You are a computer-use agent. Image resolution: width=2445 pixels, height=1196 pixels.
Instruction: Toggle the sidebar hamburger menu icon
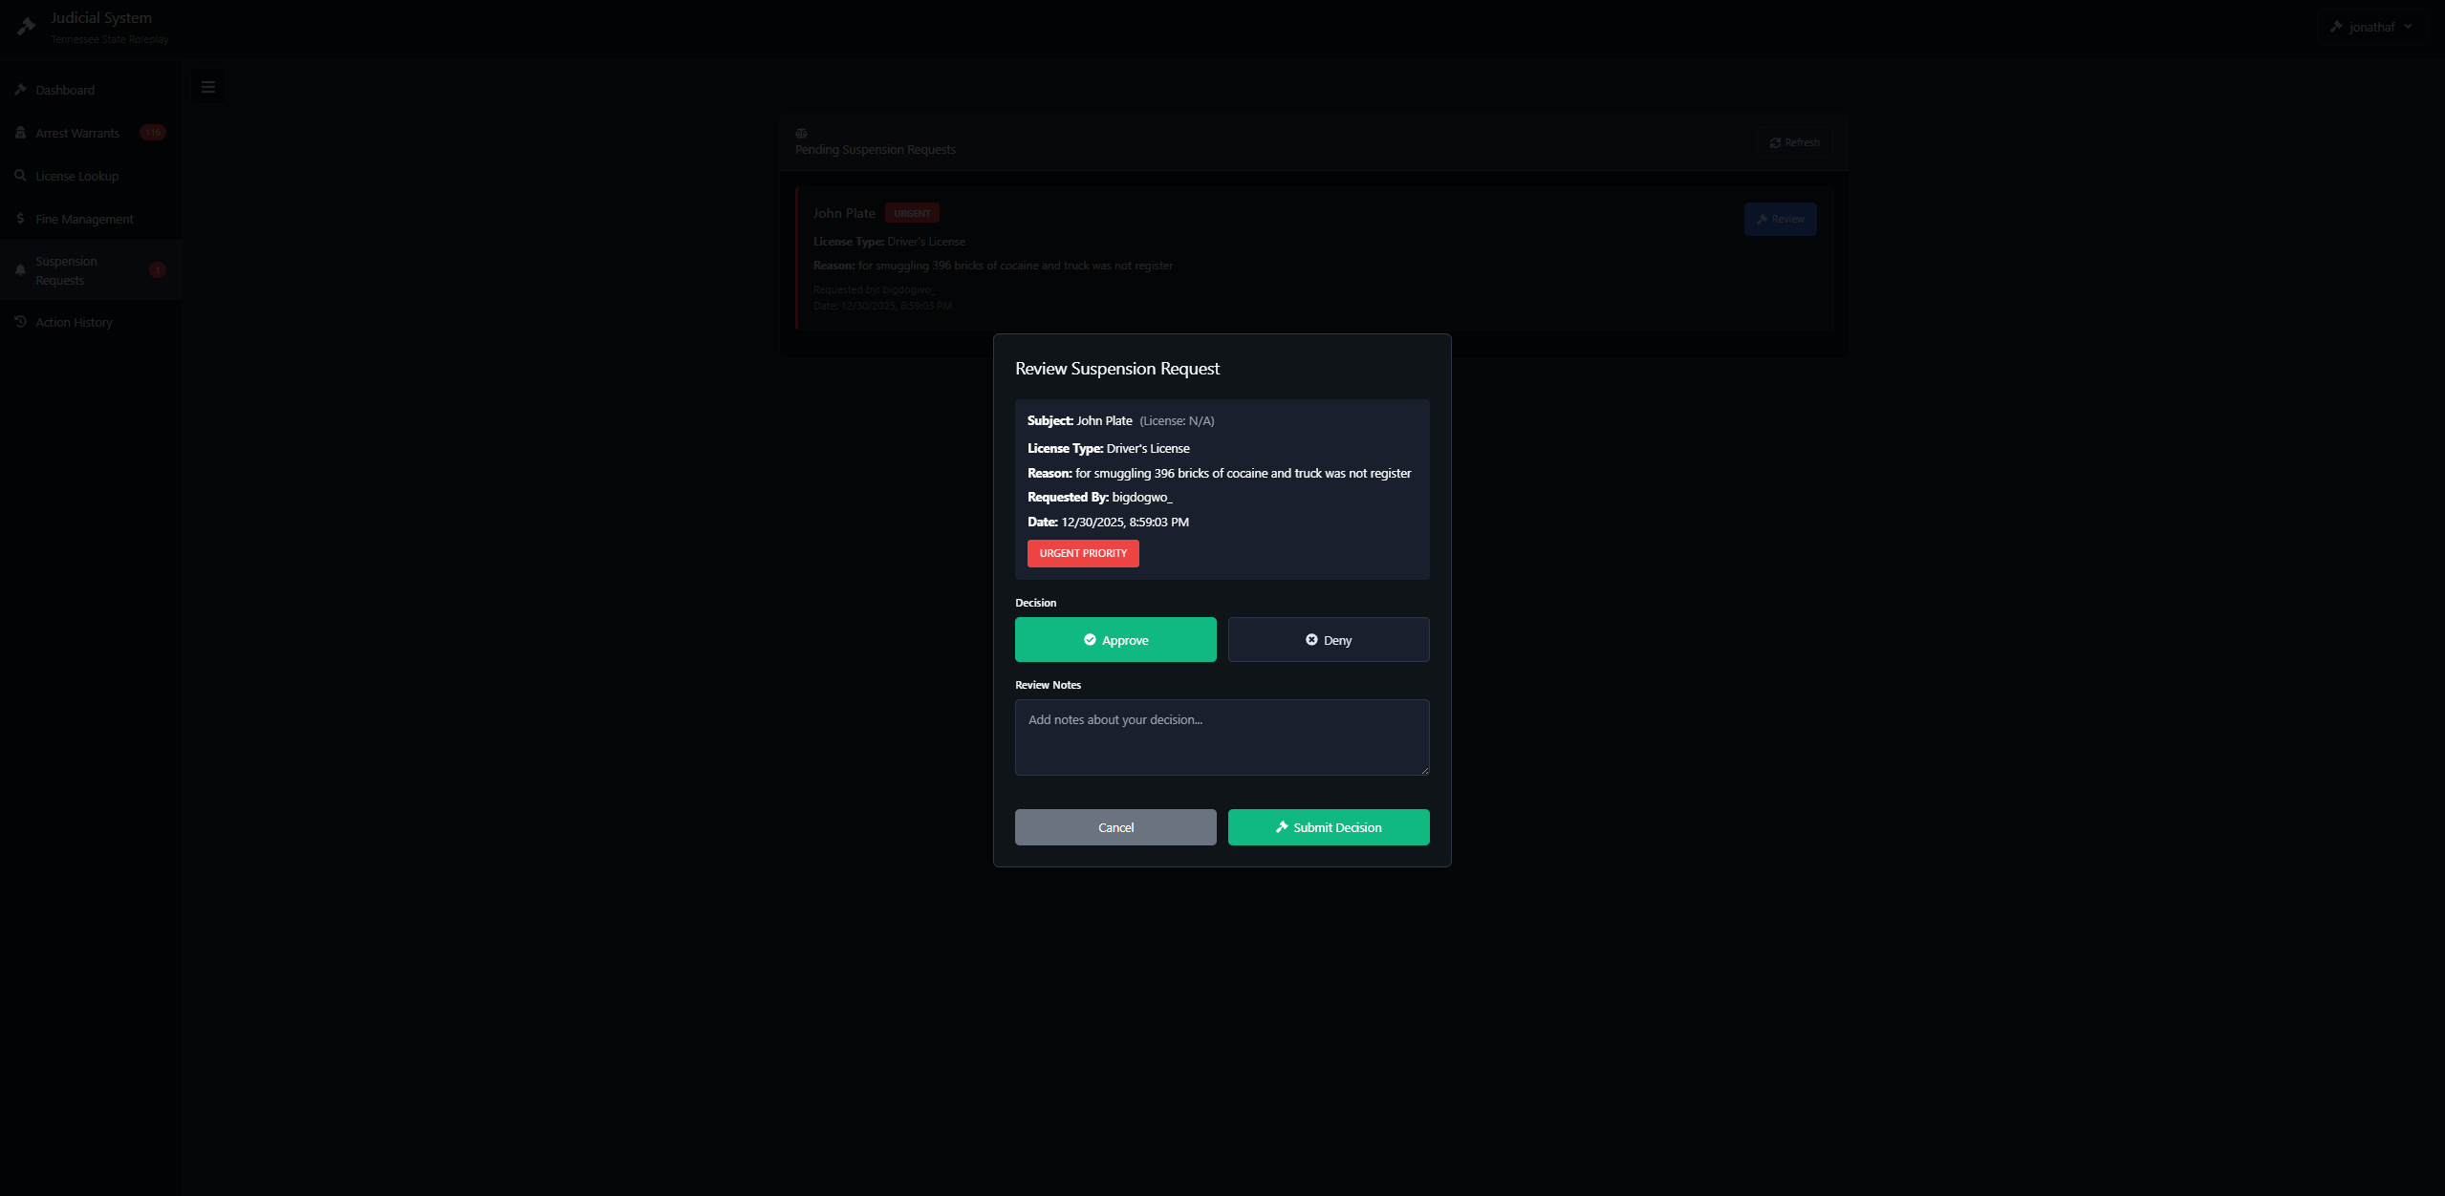coord(207,87)
